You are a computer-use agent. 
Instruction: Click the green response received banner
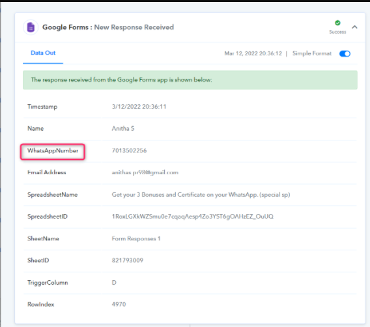pyautogui.click(x=190, y=80)
